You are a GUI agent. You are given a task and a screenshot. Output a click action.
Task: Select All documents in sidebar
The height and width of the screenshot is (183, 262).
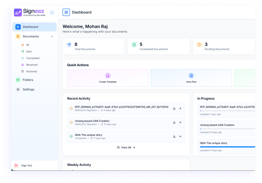click(x=27, y=45)
